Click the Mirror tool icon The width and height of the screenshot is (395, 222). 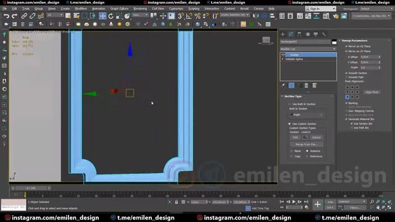(x=256, y=16)
